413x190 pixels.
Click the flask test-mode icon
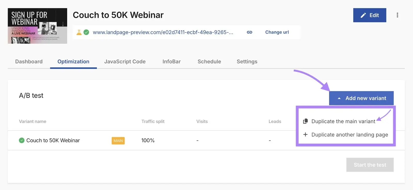[79, 32]
